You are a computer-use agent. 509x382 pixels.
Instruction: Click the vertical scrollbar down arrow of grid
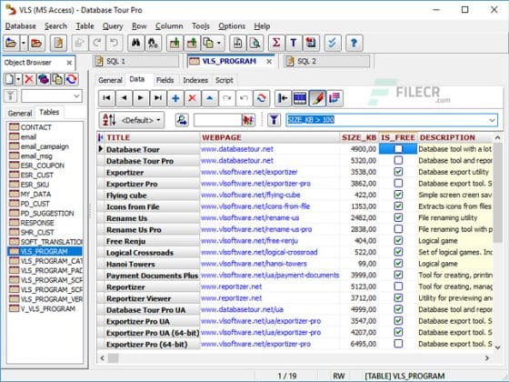click(498, 347)
